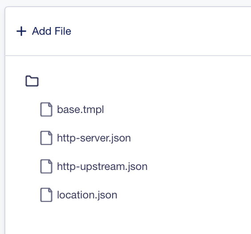This screenshot has width=251, height=234.
Task: Click the file icon beside location.json
Action: click(46, 195)
